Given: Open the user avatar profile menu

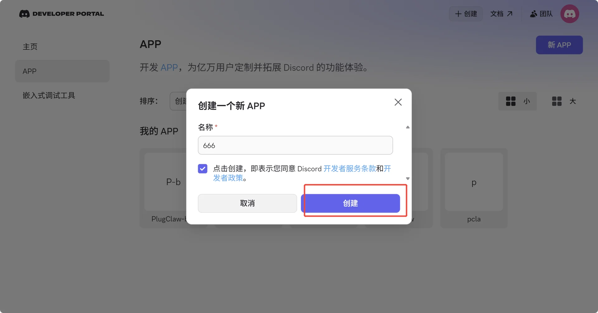Looking at the screenshot, I should click(570, 14).
